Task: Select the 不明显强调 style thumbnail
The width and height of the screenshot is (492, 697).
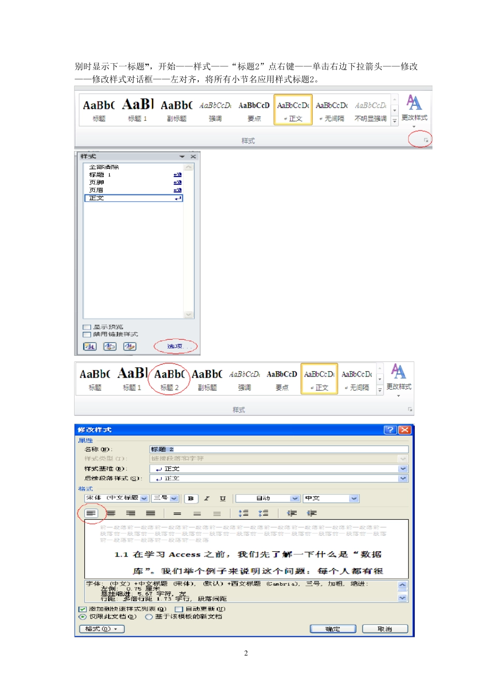Action: (370, 110)
